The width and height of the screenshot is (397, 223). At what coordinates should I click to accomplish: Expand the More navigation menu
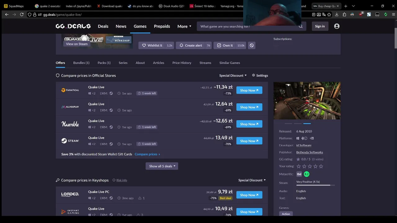coord(184,26)
